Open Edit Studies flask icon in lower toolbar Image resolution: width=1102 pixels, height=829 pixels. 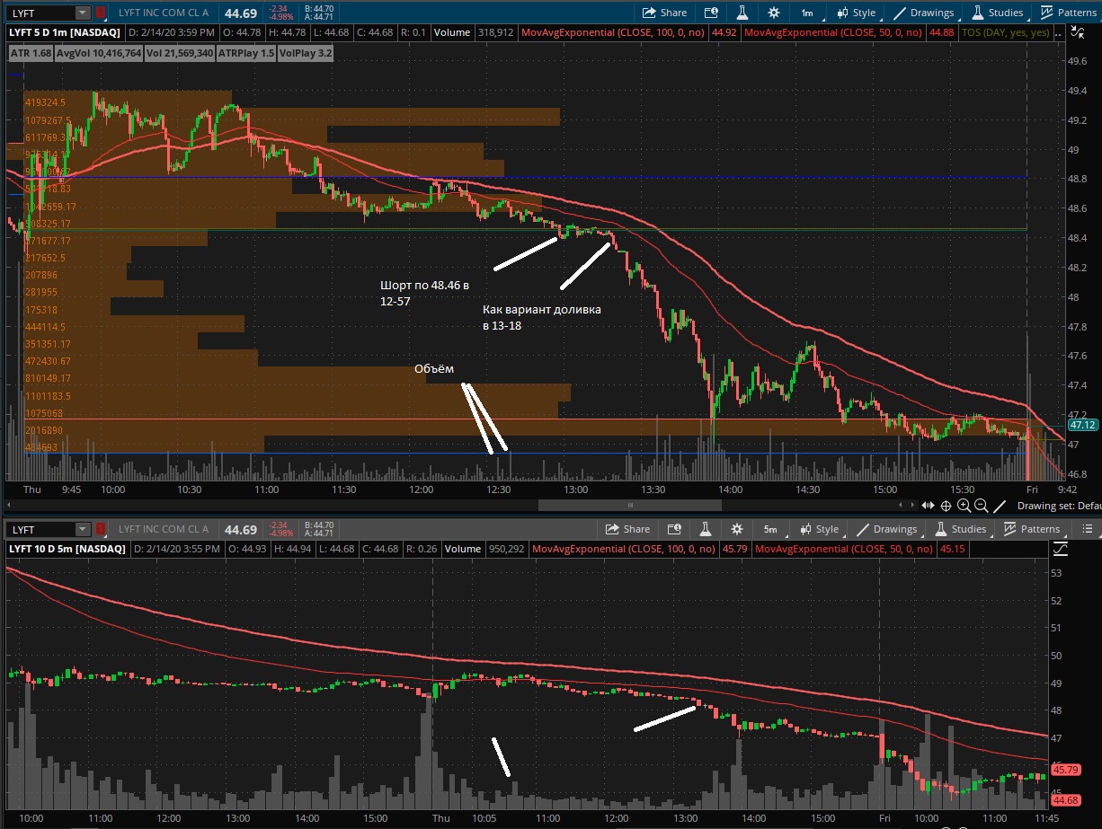706,529
